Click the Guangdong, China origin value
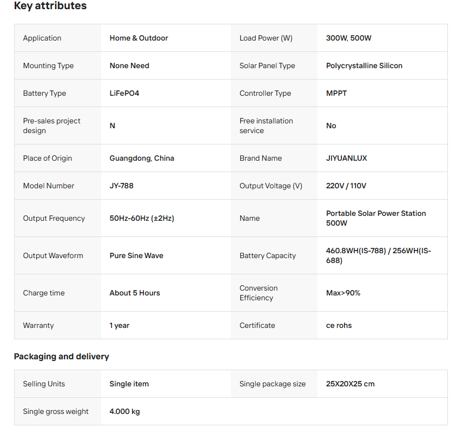The width and height of the screenshot is (456, 434). point(142,158)
